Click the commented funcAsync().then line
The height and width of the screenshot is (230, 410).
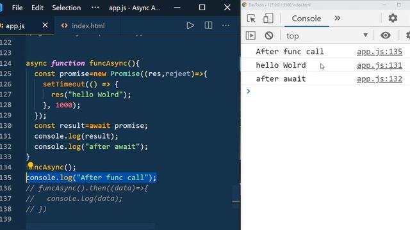87,188
